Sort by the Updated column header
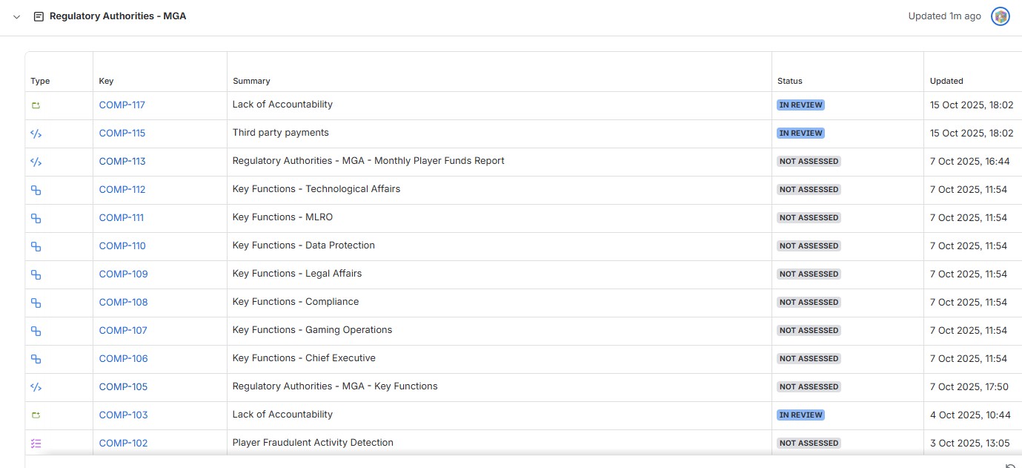This screenshot has width=1022, height=468. [946, 81]
